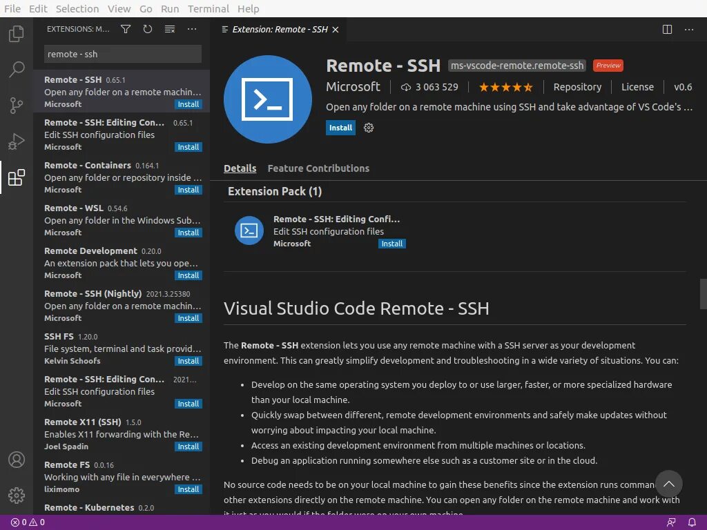Open the Terminal menu
Image resolution: width=707 pixels, height=530 pixels.
click(x=209, y=8)
